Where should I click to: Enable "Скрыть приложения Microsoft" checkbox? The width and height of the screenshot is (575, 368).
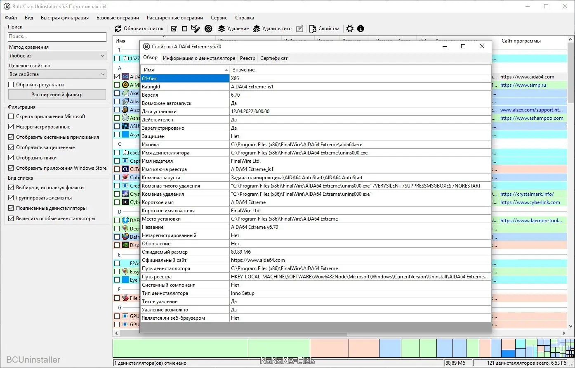(x=11, y=116)
